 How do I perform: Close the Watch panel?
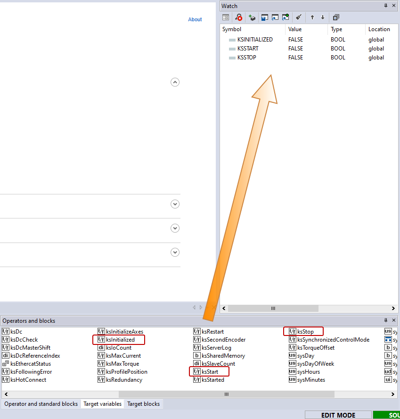pos(393,6)
